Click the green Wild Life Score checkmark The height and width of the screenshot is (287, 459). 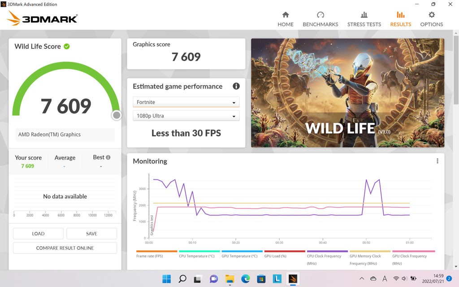coord(66,46)
